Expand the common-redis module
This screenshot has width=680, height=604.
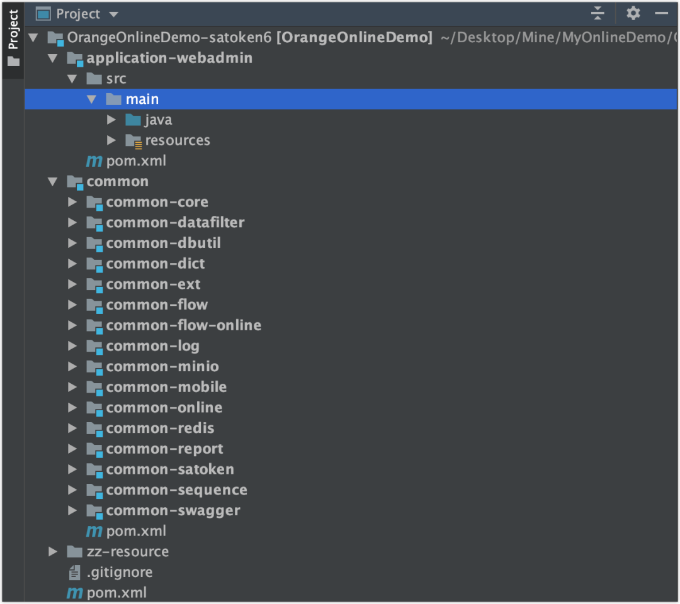click(x=72, y=428)
